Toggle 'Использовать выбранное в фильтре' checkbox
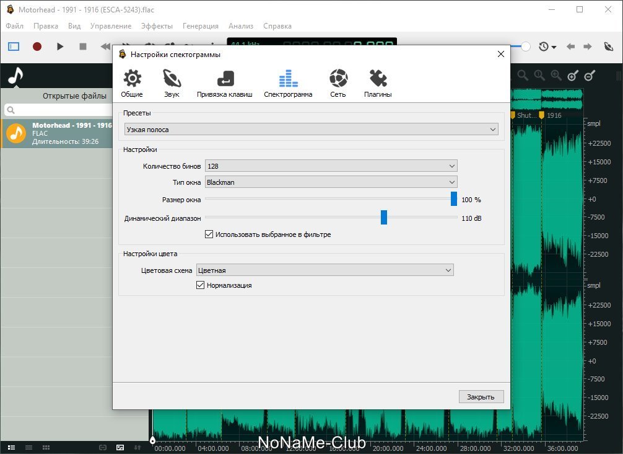This screenshot has height=454, width=623. pos(209,234)
